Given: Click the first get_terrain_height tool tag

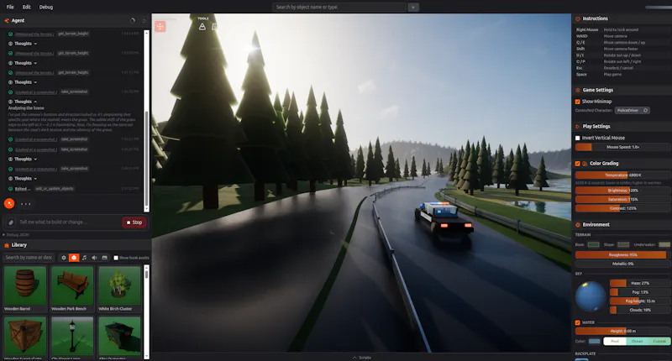Looking at the screenshot, I should [73, 34].
